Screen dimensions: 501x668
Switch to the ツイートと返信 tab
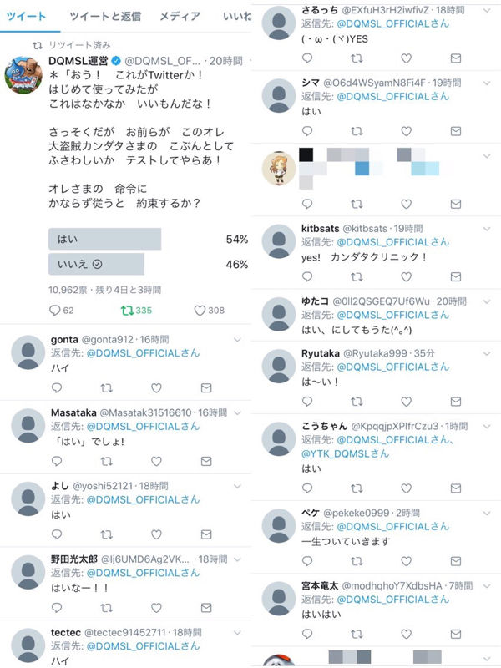coord(105,16)
